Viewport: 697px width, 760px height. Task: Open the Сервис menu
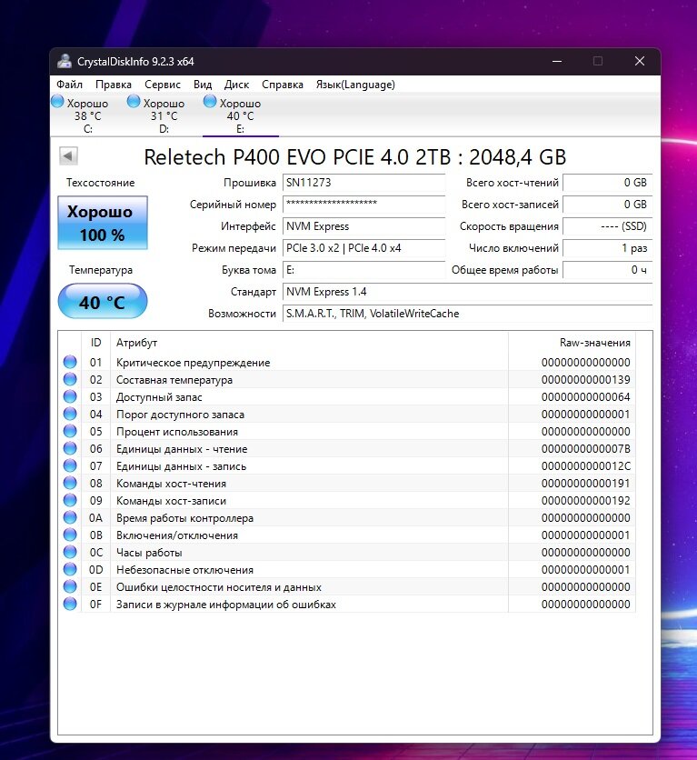(x=163, y=85)
